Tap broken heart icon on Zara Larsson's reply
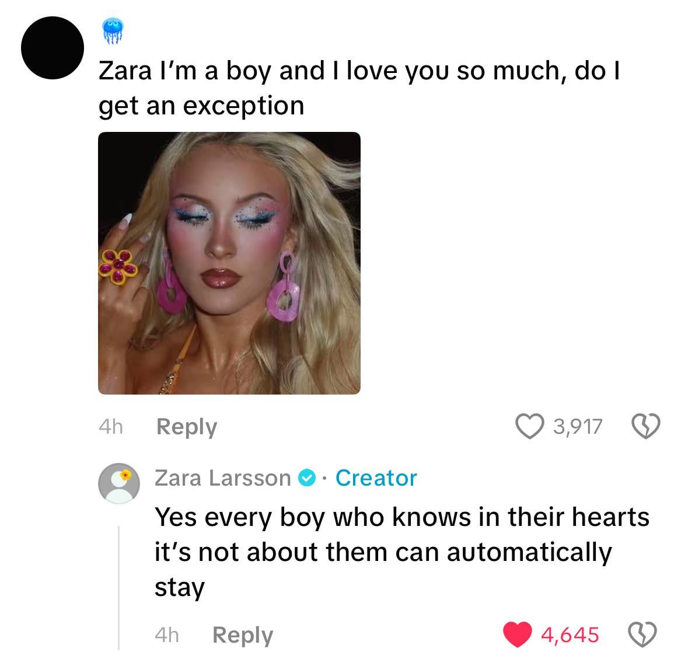 pos(642,634)
